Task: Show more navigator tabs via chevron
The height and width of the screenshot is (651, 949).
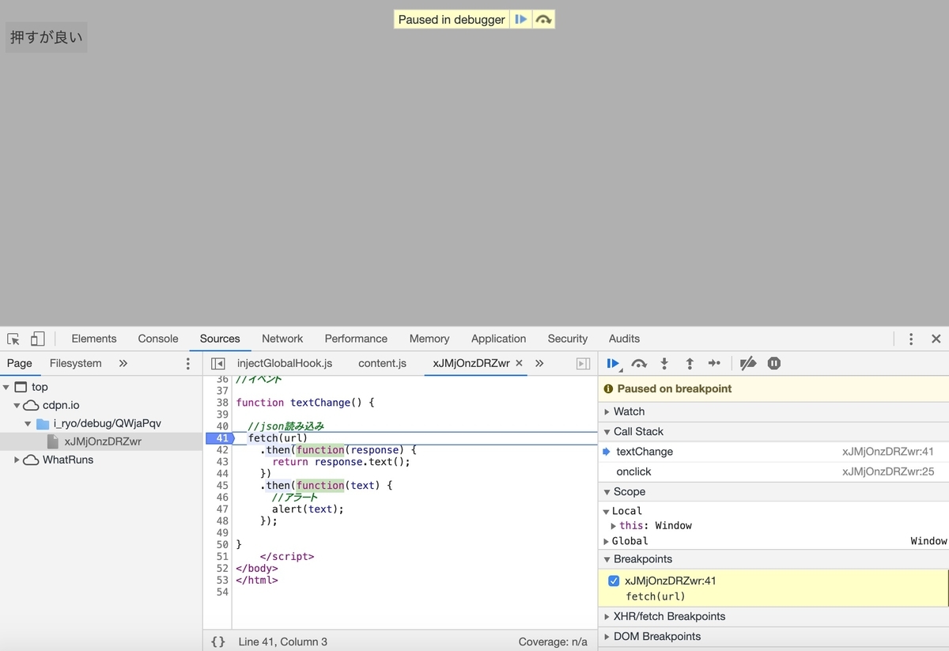Action: point(123,364)
